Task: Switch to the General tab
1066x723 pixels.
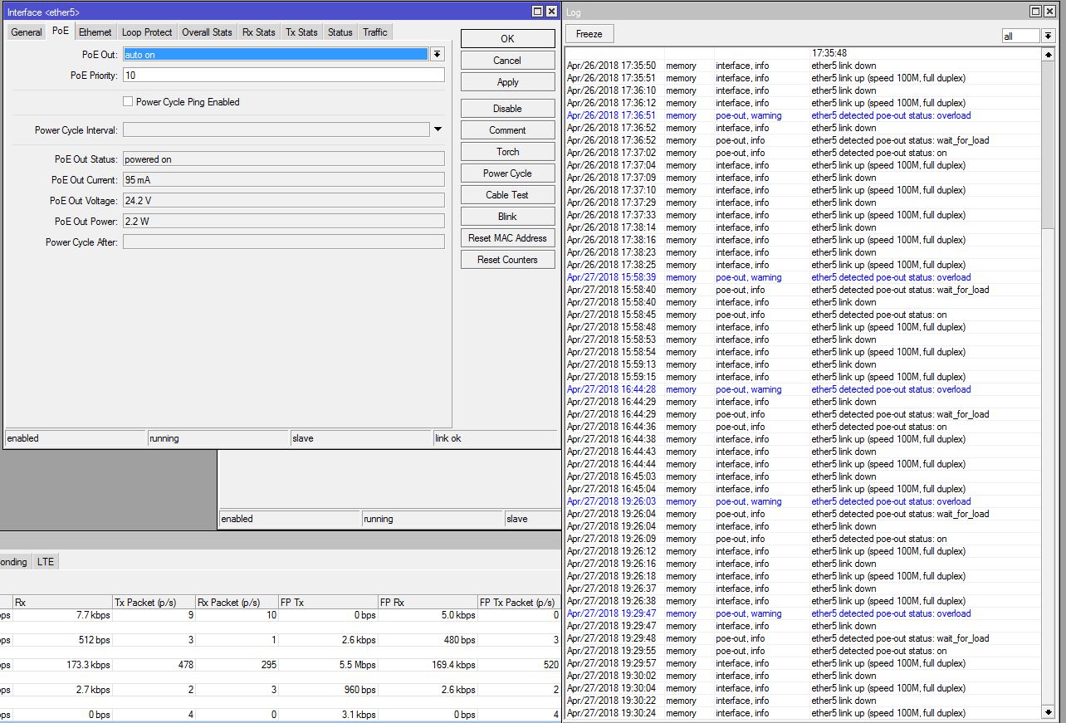Action: (27, 32)
